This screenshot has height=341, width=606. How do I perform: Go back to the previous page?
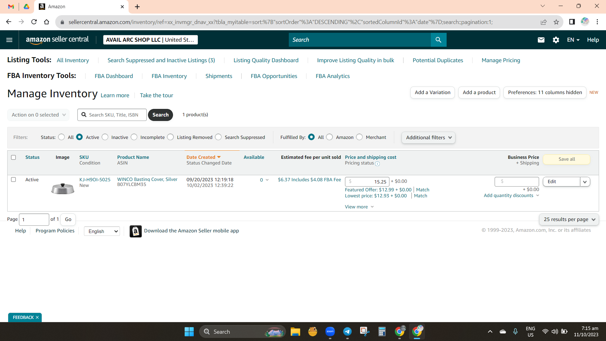click(x=9, y=22)
